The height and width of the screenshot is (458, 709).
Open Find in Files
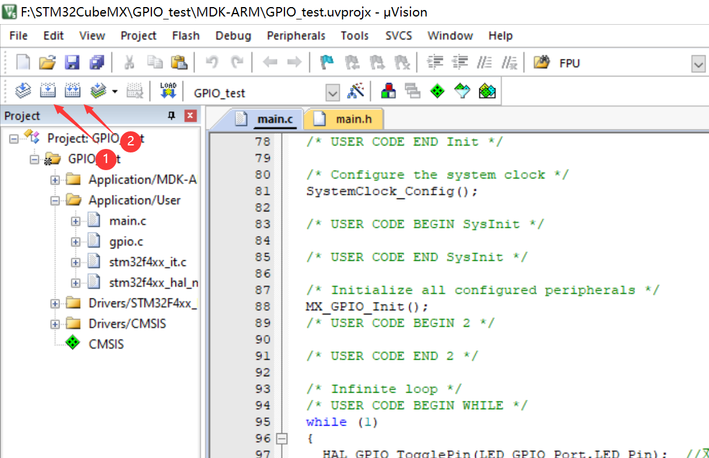tap(541, 63)
